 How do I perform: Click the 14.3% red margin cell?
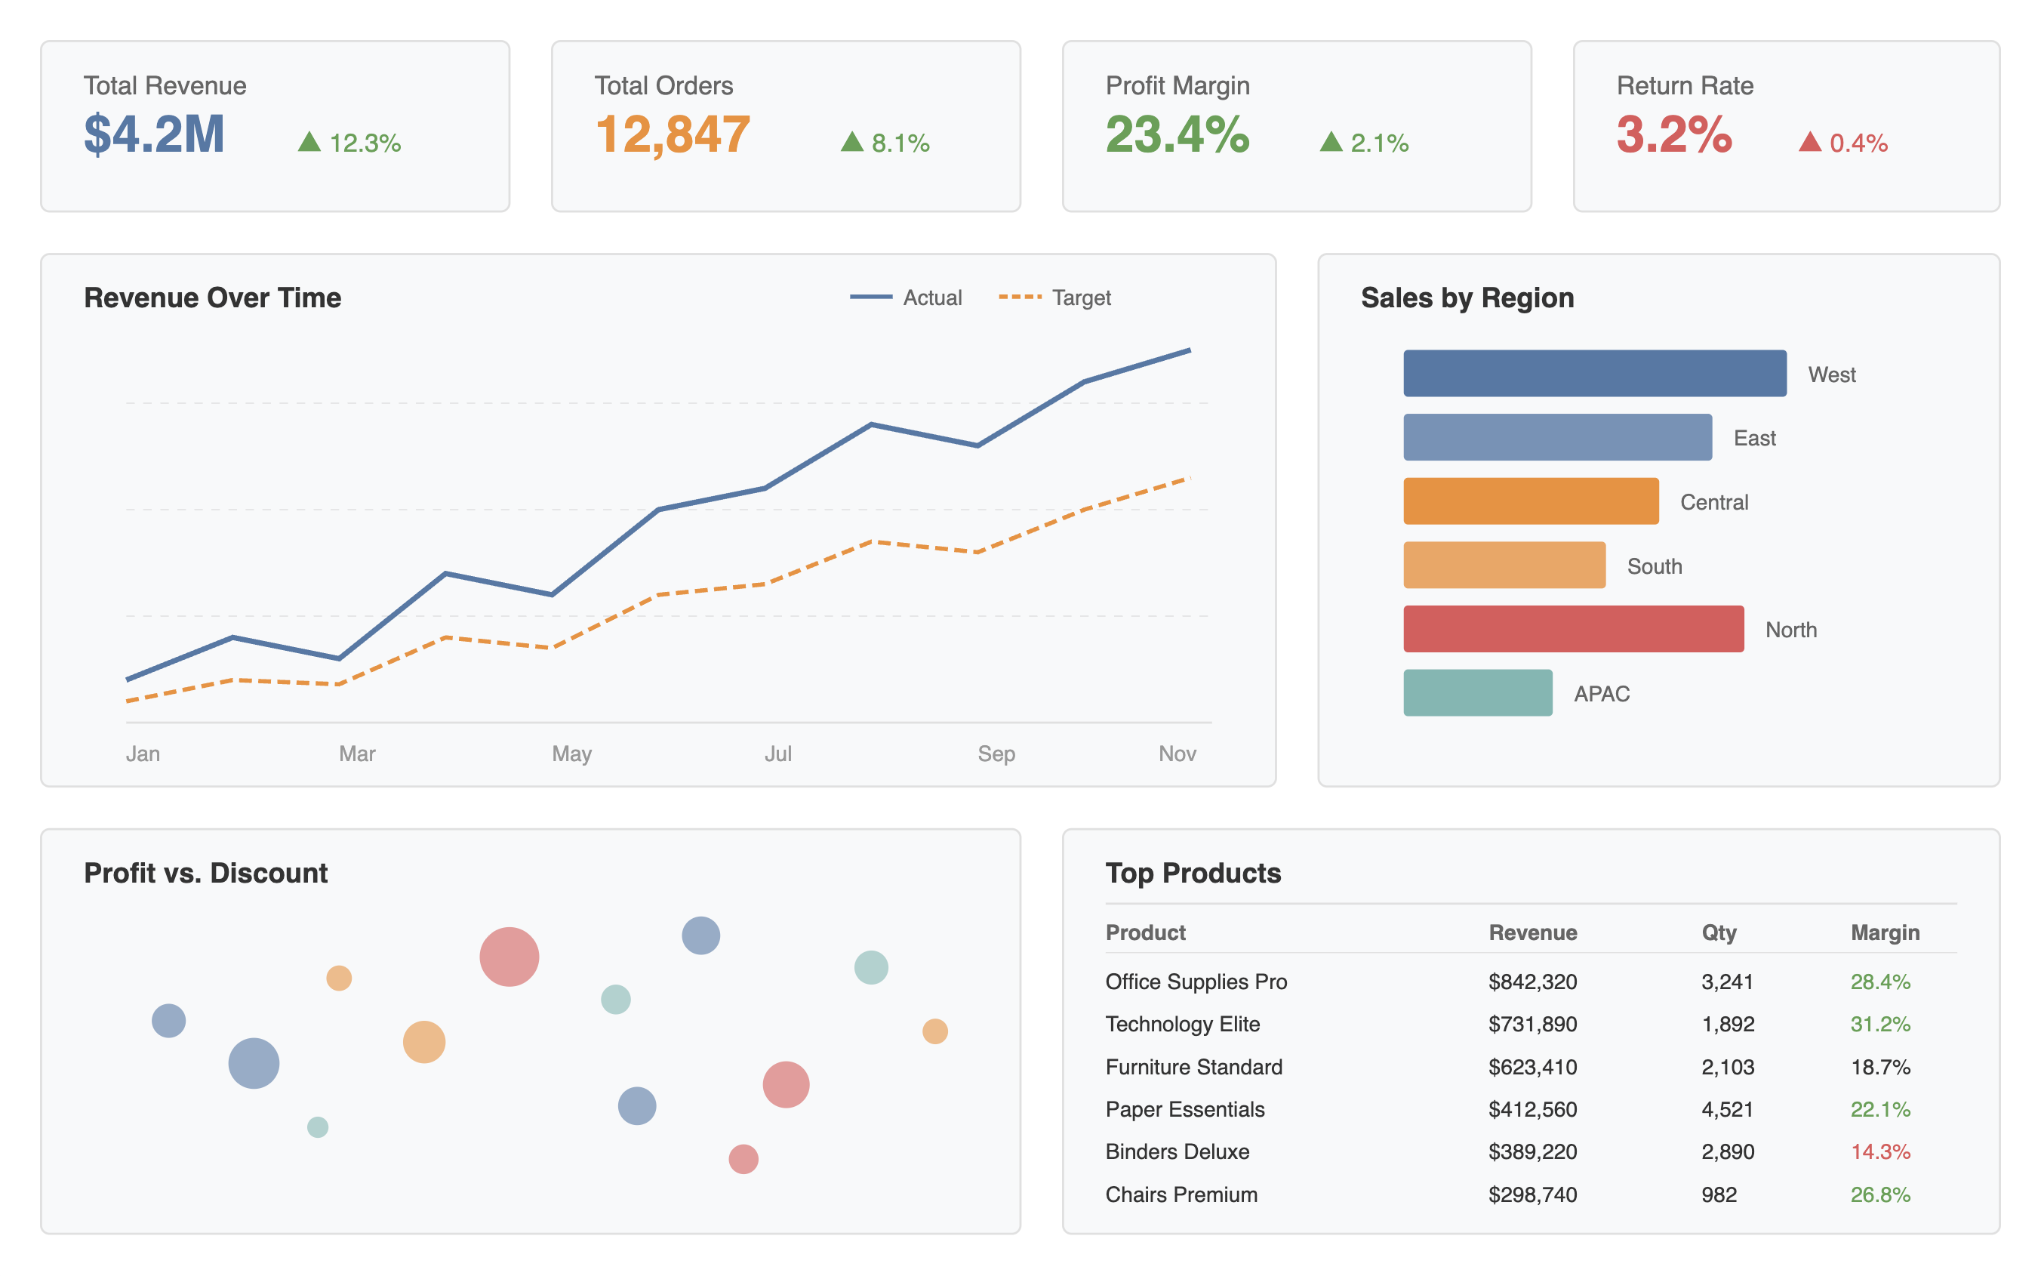pos(1880,1151)
